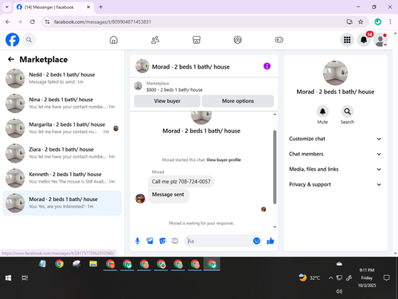Open the Nedd 2 beds conversation
The height and width of the screenshot is (299, 398).
pos(62,78)
